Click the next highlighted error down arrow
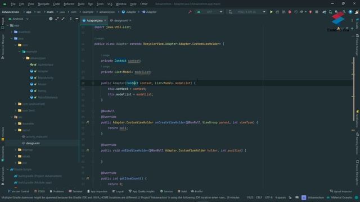The width and height of the screenshot is (360, 202). pyautogui.click(x=352, y=29)
